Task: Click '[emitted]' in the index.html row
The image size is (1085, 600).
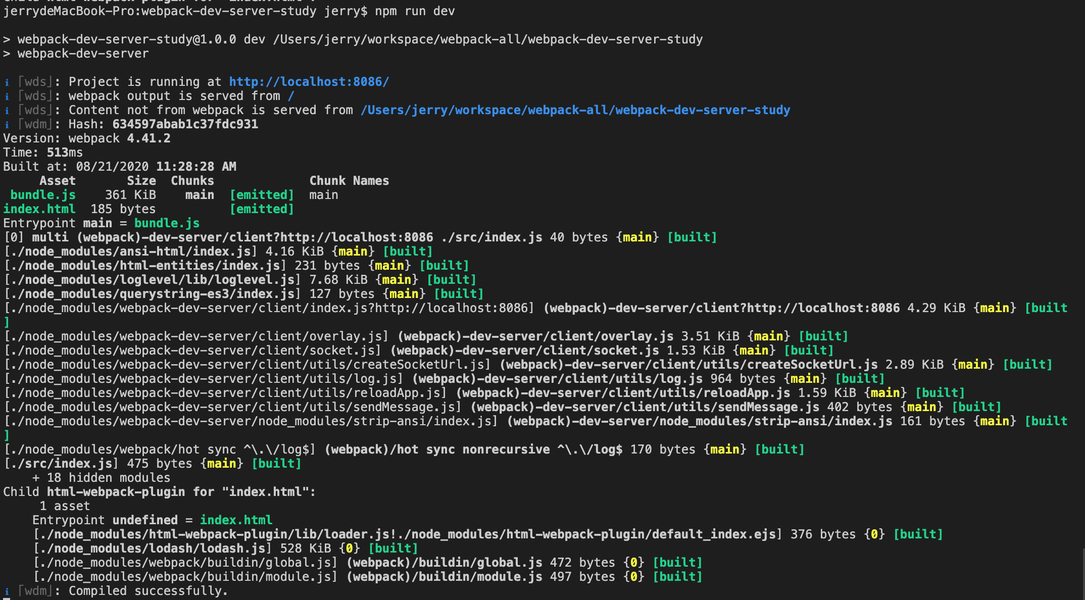Action: pyautogui.click(x=262, y=209)
